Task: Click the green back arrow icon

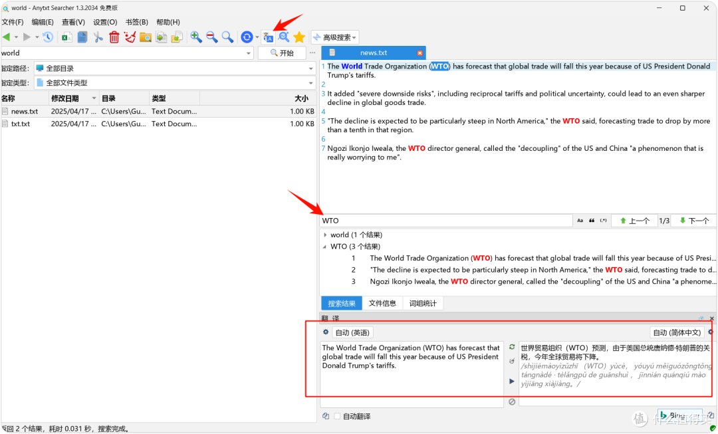Action: coord(6,37)
